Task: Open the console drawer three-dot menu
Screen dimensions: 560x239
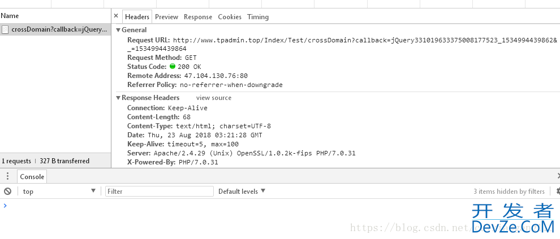Action: point(8,176)
